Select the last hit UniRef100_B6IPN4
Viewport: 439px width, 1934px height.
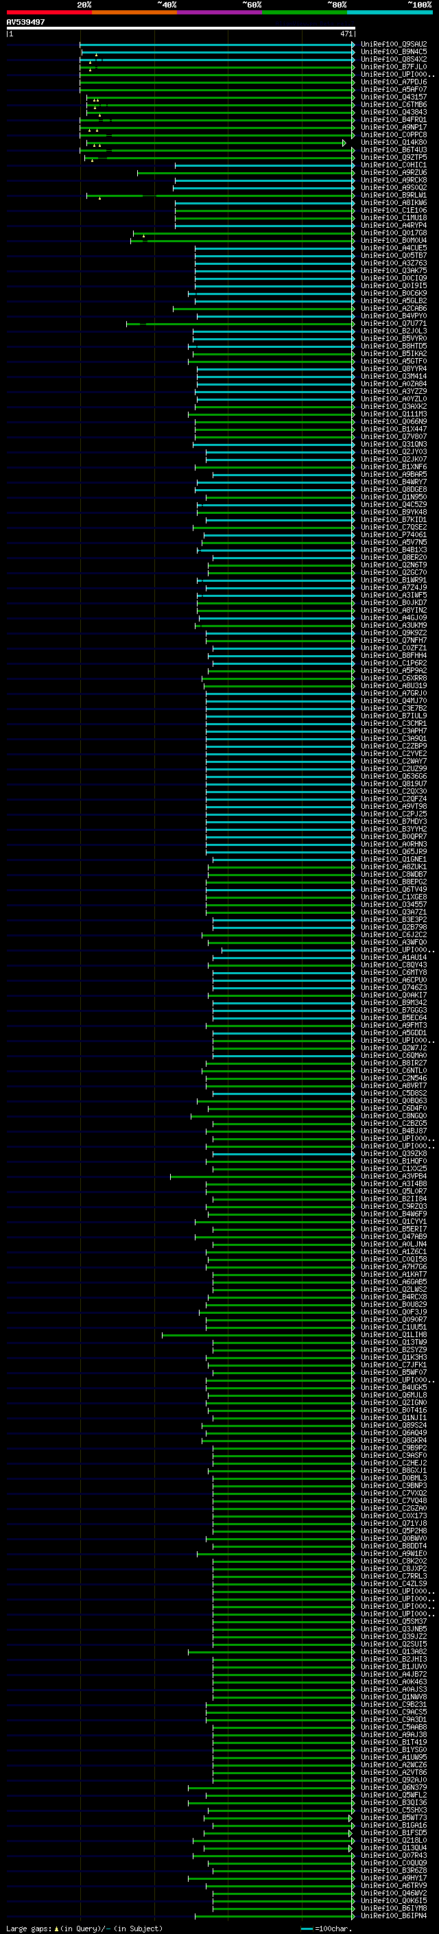pyautogui.click(x=394, y=1915)
